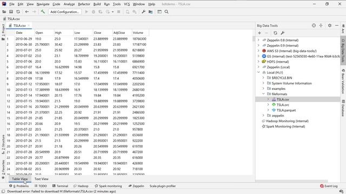Expand Zeppelin 0.8 (Internal) node
Screen dimensions: 346x194
click(x=258, y=40)
